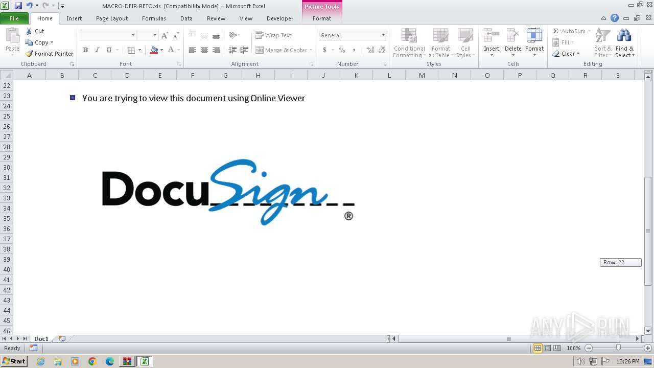This screenshot has height=368, width=654.
Task: Click the Save icon in quick access toolbar
Action: (x=18, y=6)
